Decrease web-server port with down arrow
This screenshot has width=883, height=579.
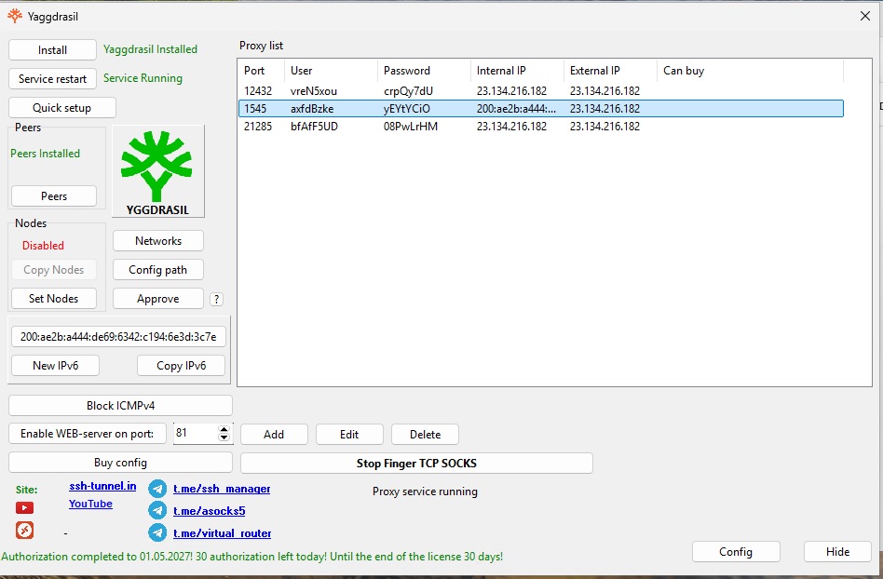(224, 438)
